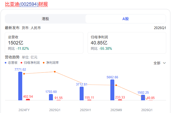Click the 91.55 profit value label
This screenshot has height=113, width=172.
click(58, 98)
